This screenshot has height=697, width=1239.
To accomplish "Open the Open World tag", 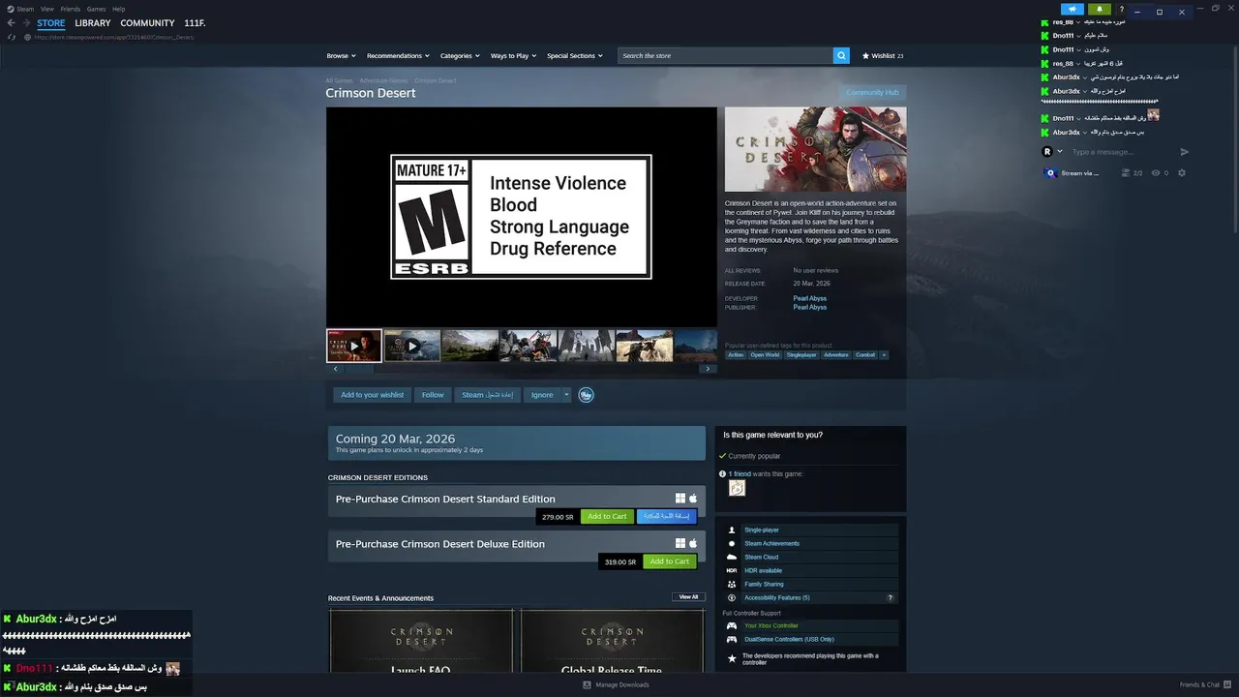I will (765, 355).
